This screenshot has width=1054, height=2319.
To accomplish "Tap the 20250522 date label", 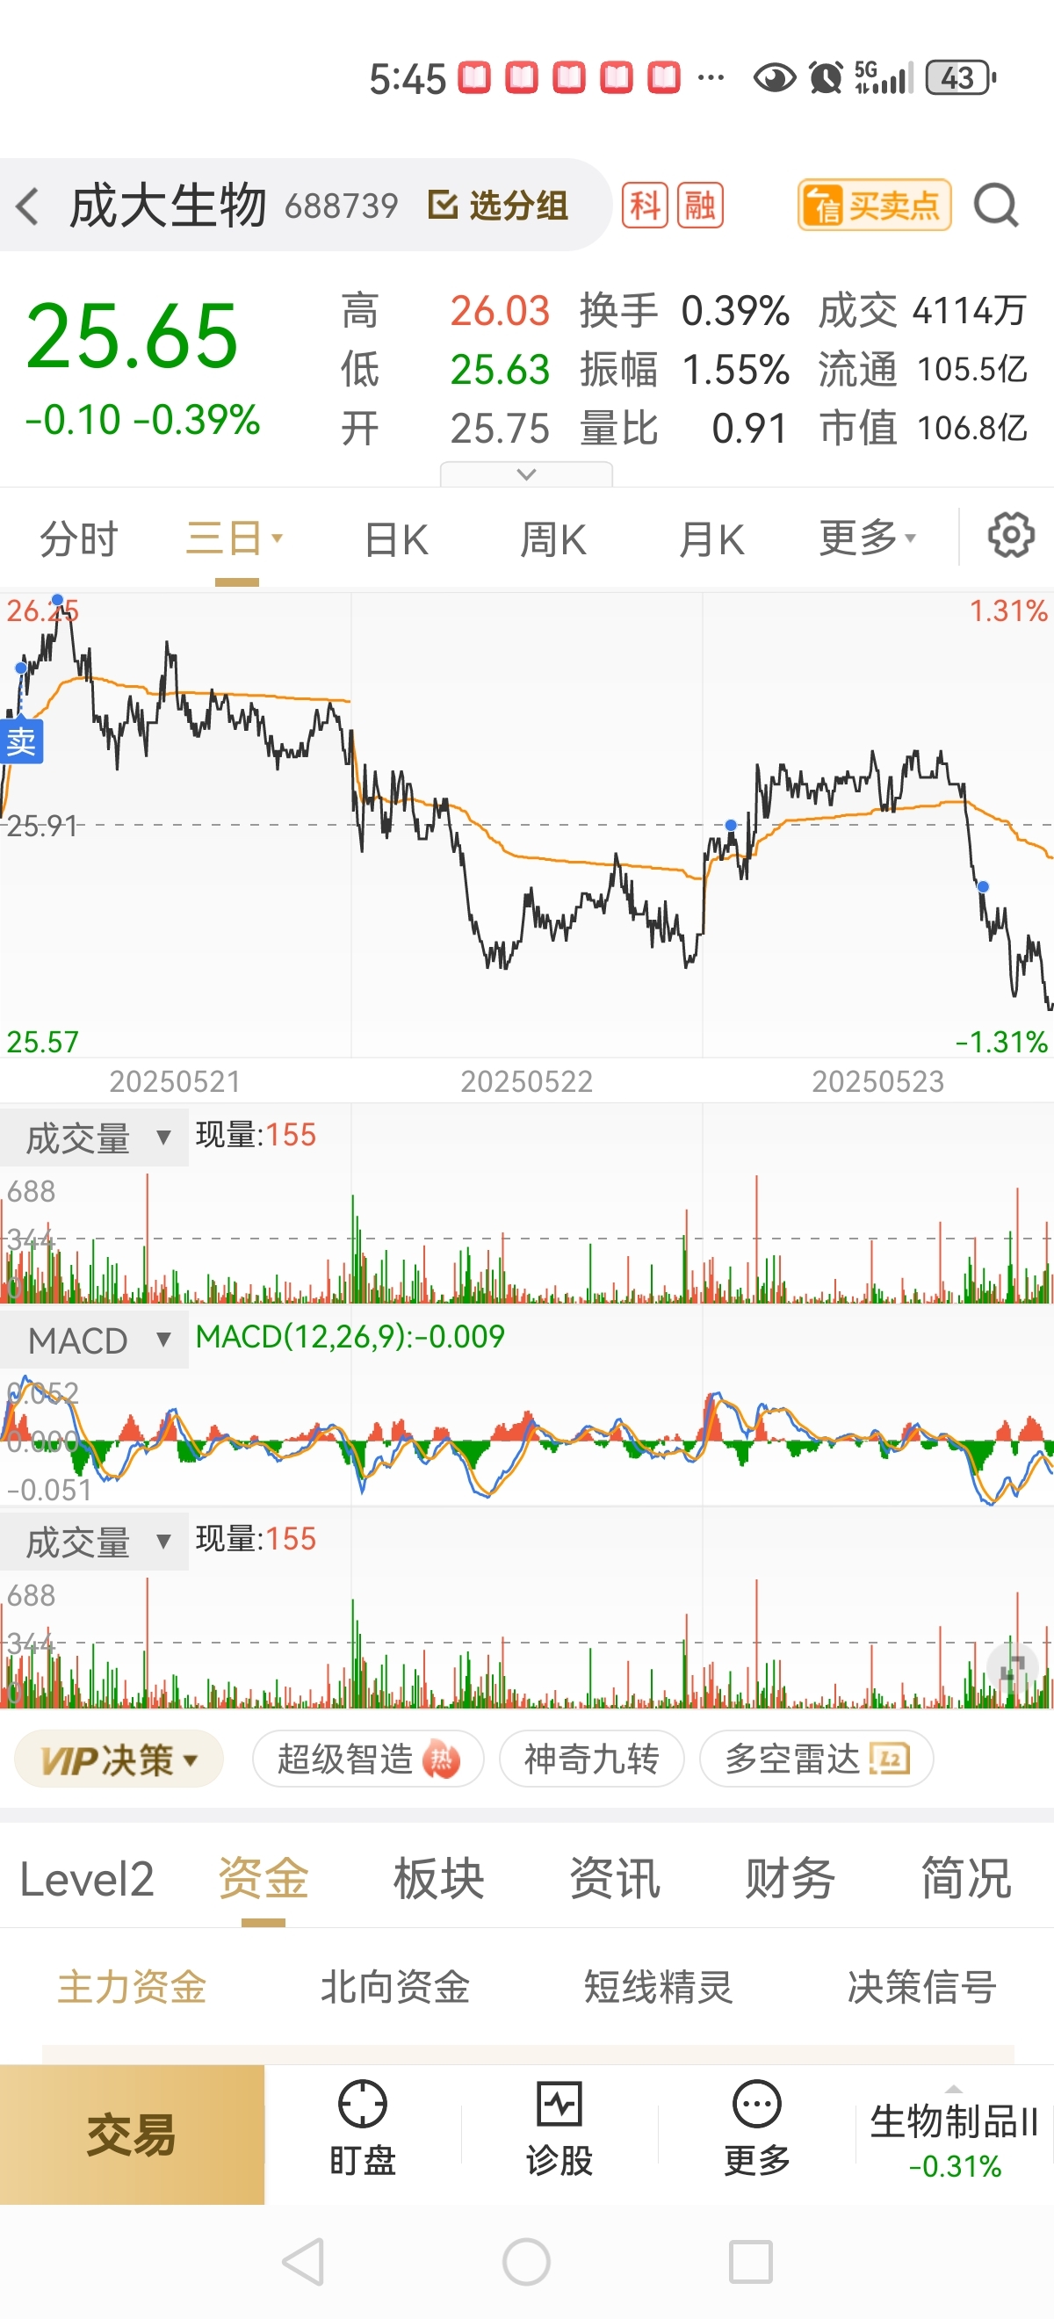I will pyautogui.click(x=526, y=1081).
